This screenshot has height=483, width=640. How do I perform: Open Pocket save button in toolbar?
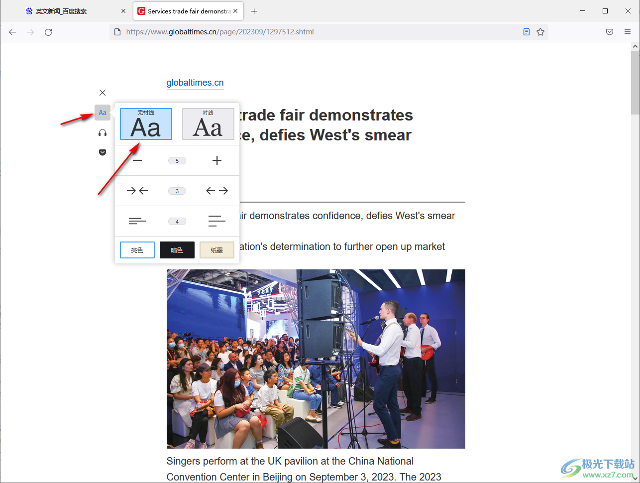(x=610, y=32)
